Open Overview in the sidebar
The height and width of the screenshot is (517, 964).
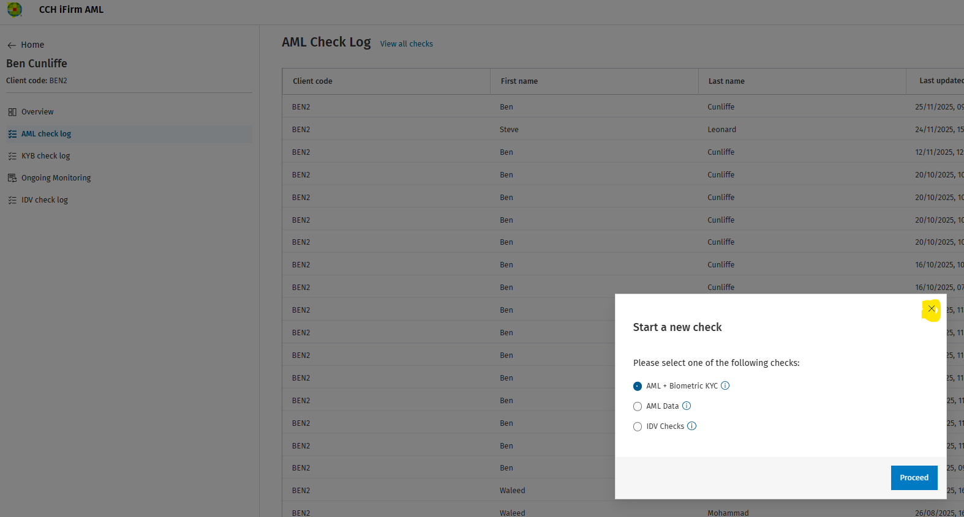(37, 112)
